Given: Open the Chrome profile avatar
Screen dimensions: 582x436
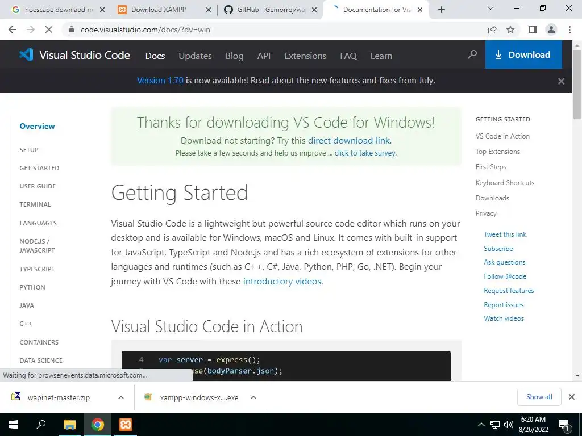Looking at the screenshot, I should pyautogui.click(x=551, y=30).
